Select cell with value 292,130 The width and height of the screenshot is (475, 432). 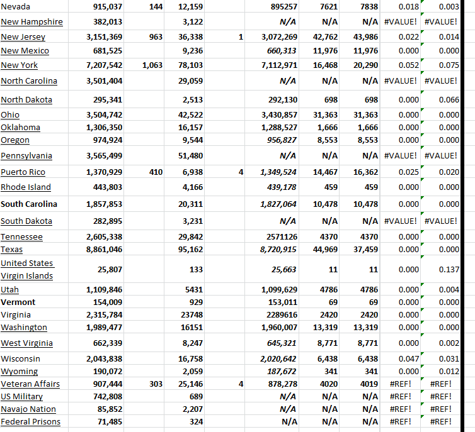(272, 100)
